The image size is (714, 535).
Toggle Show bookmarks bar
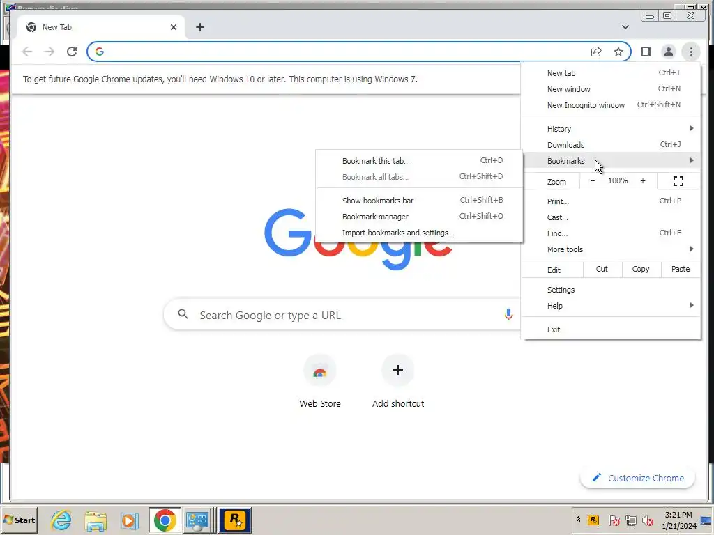click(419, 201)
